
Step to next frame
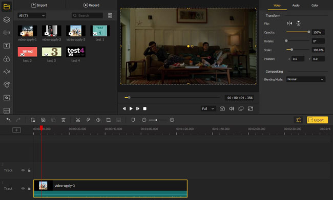coord(138,108)
